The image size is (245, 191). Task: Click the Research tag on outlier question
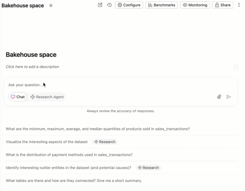pos(149,167)
